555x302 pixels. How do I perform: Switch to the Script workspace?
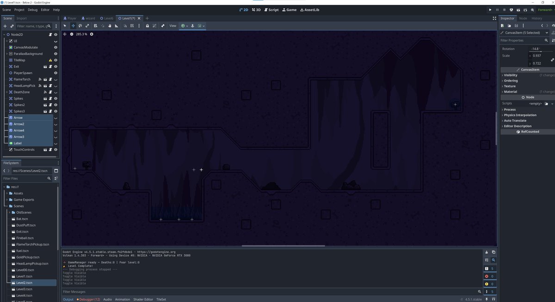pyautogui.click(x=271, y=9)
